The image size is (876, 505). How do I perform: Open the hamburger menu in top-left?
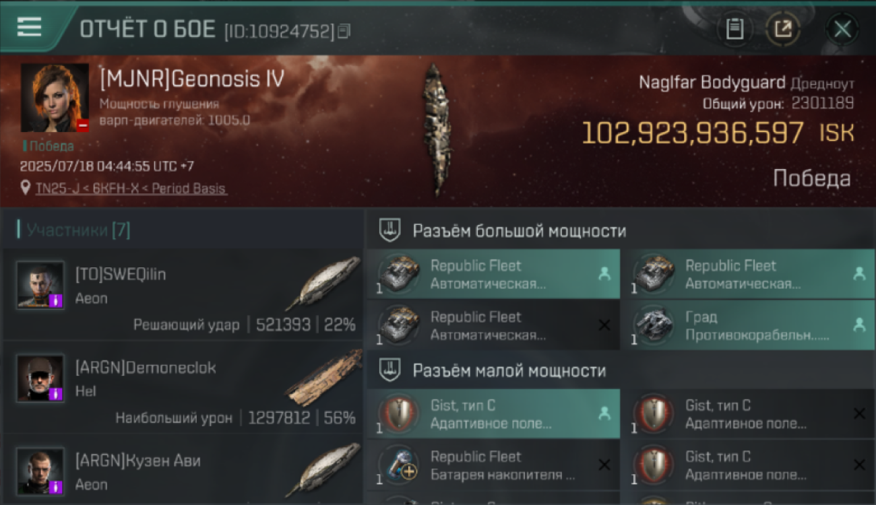30,28
